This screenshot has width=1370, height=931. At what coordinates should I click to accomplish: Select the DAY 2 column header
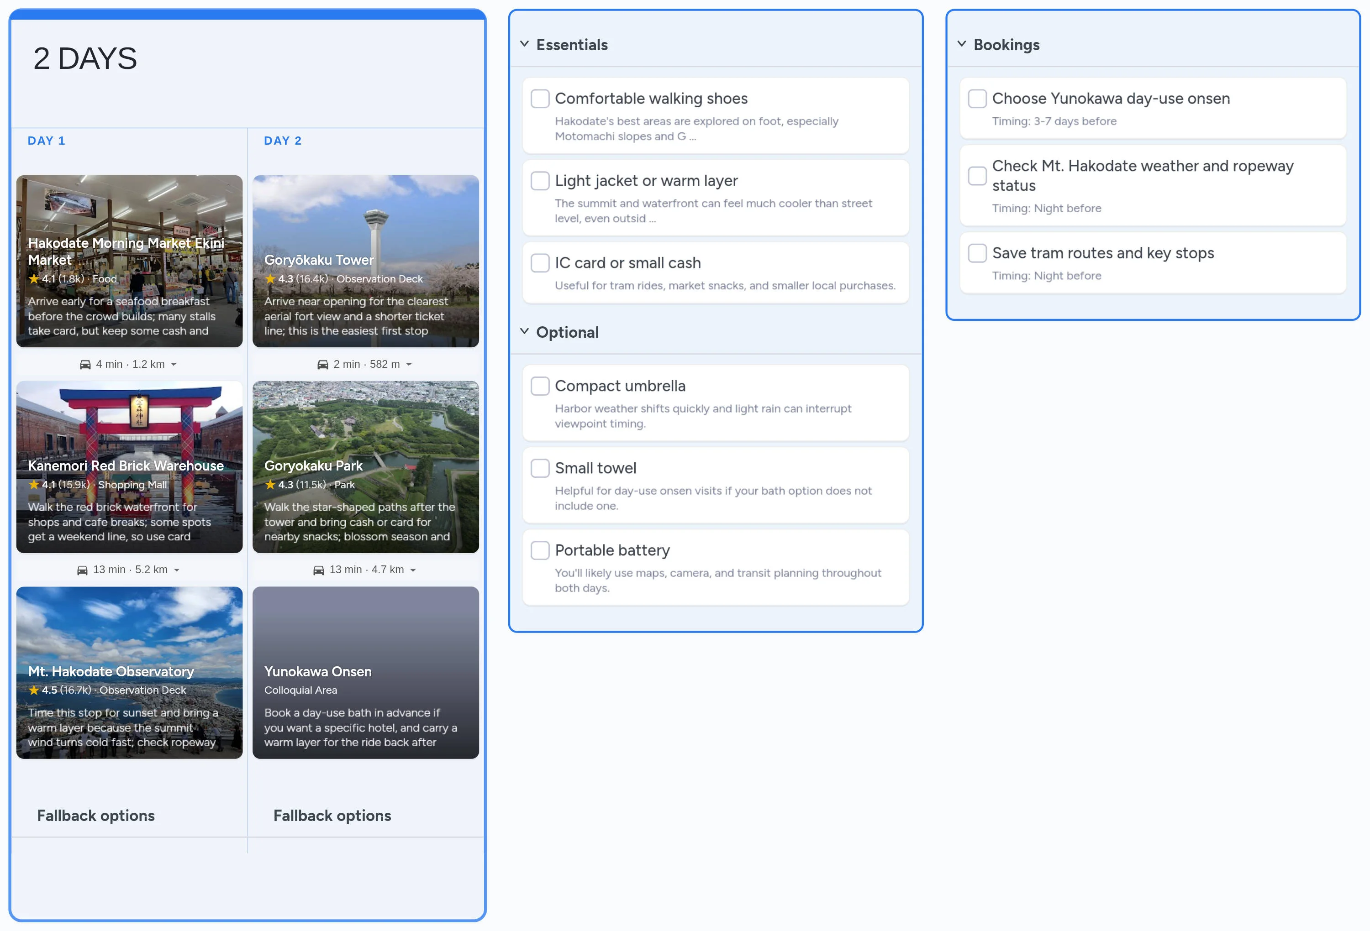(x=283, y=140)
